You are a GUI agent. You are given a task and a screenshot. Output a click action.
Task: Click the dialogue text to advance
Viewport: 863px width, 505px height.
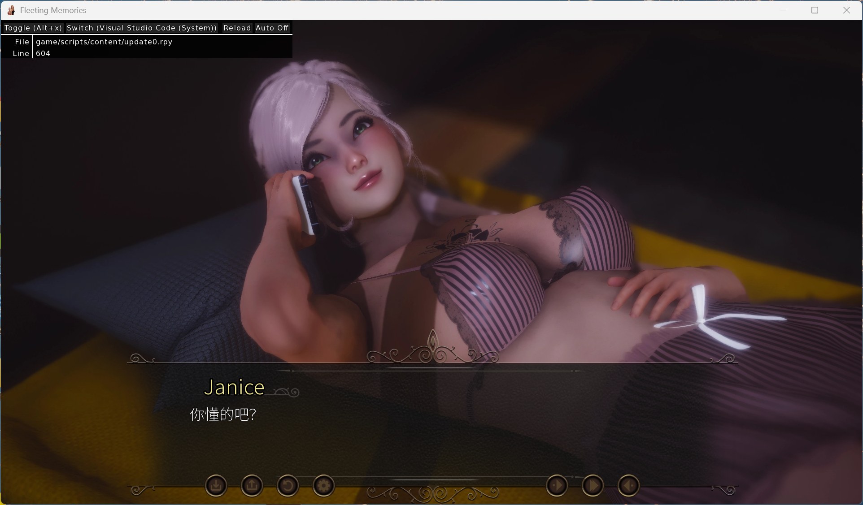click(223, 414)
